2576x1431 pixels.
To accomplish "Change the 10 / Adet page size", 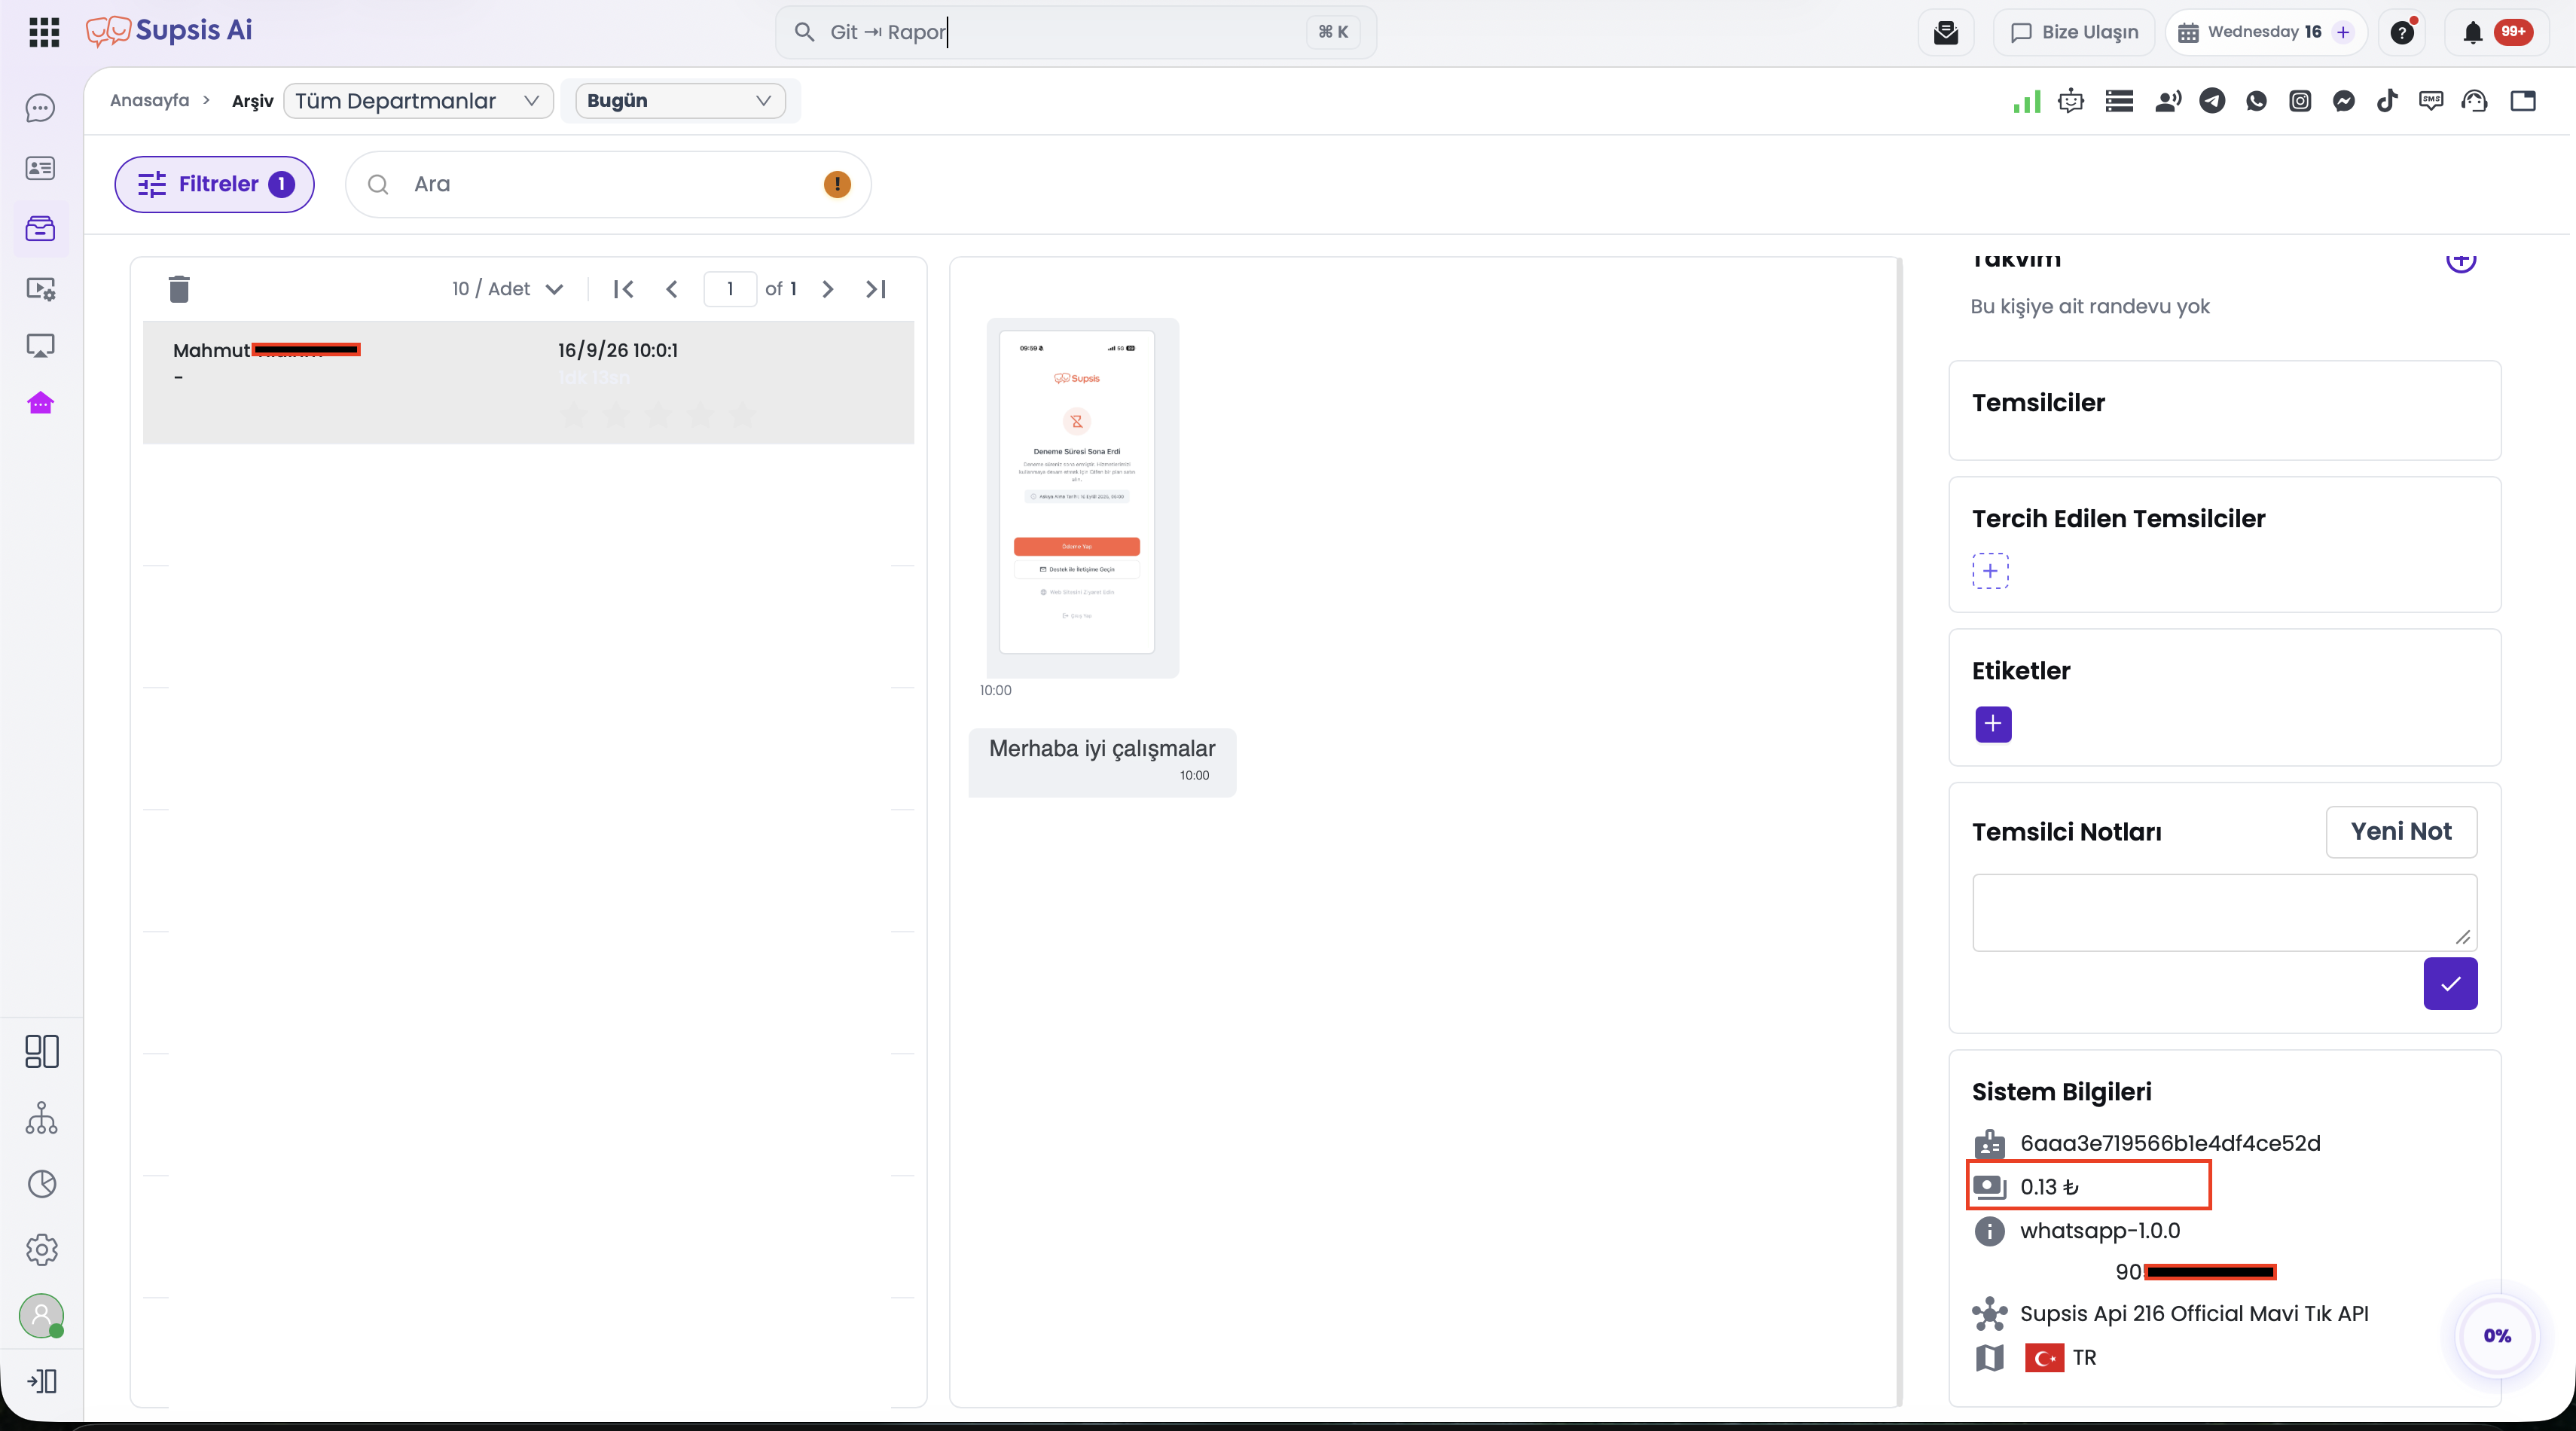I will pyautogui.click(x=508, y=289).
